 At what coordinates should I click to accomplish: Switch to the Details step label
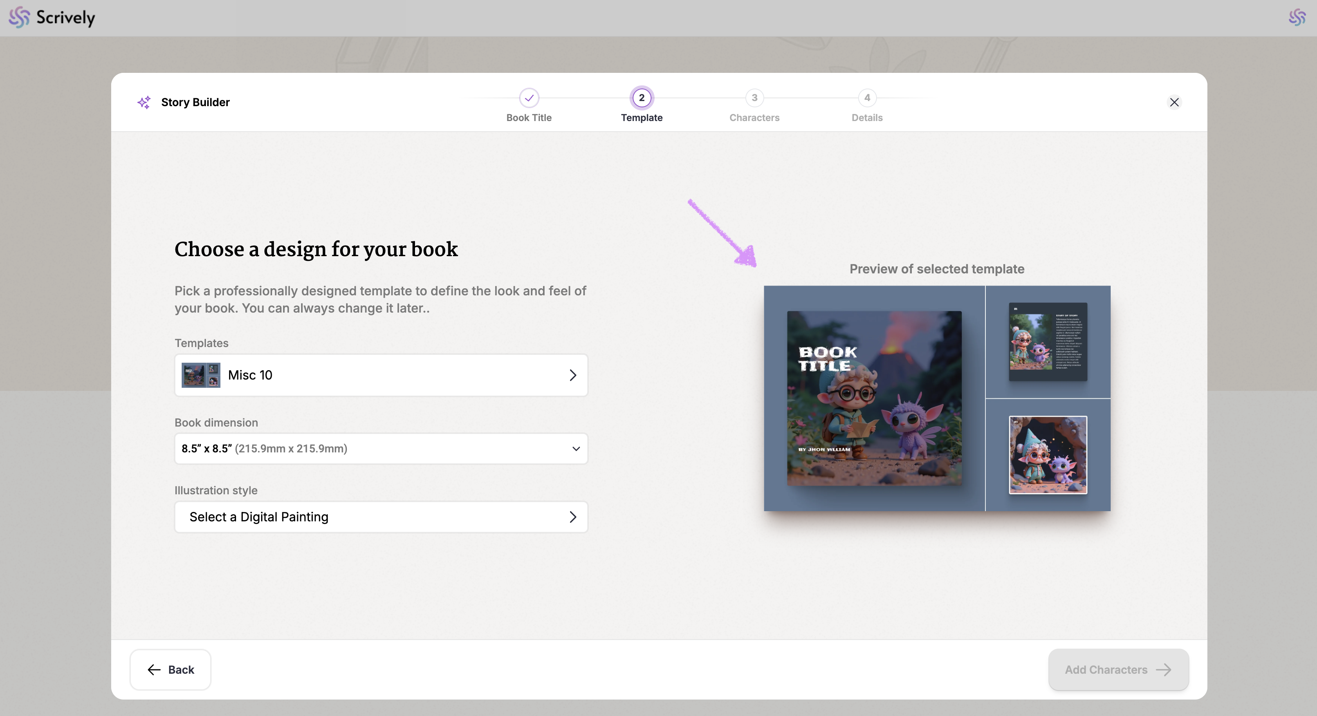867,118
